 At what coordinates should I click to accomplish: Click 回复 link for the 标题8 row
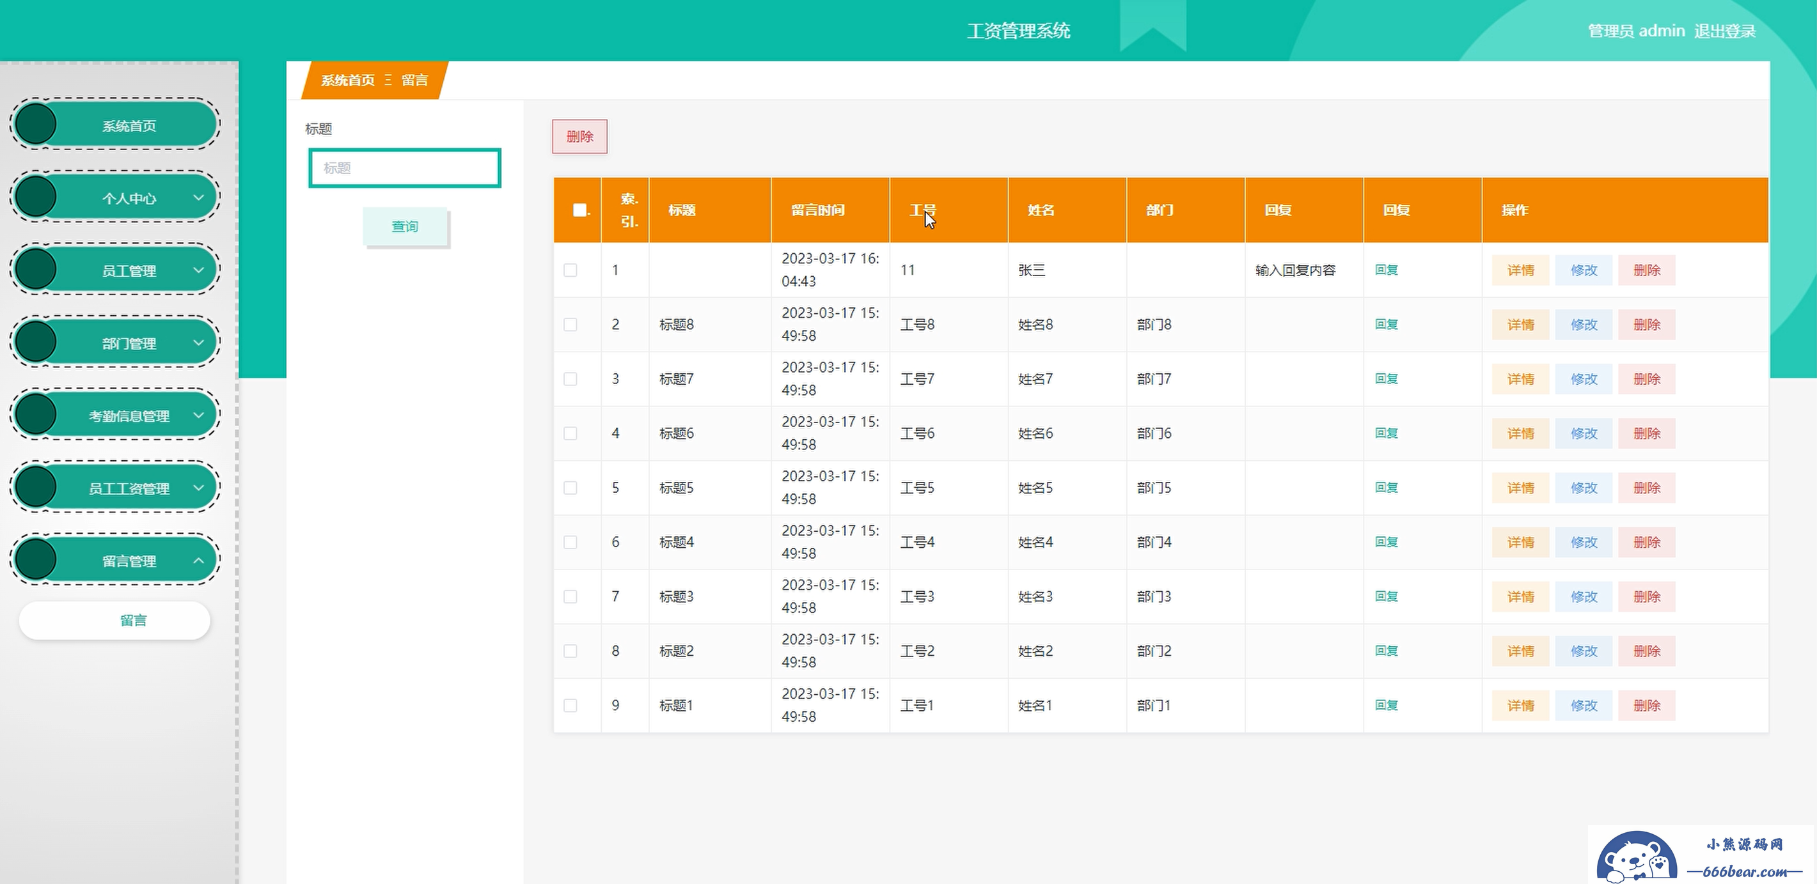1387,324
